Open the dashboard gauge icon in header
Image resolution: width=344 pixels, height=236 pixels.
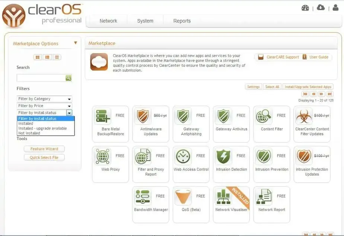pos(305,8)
